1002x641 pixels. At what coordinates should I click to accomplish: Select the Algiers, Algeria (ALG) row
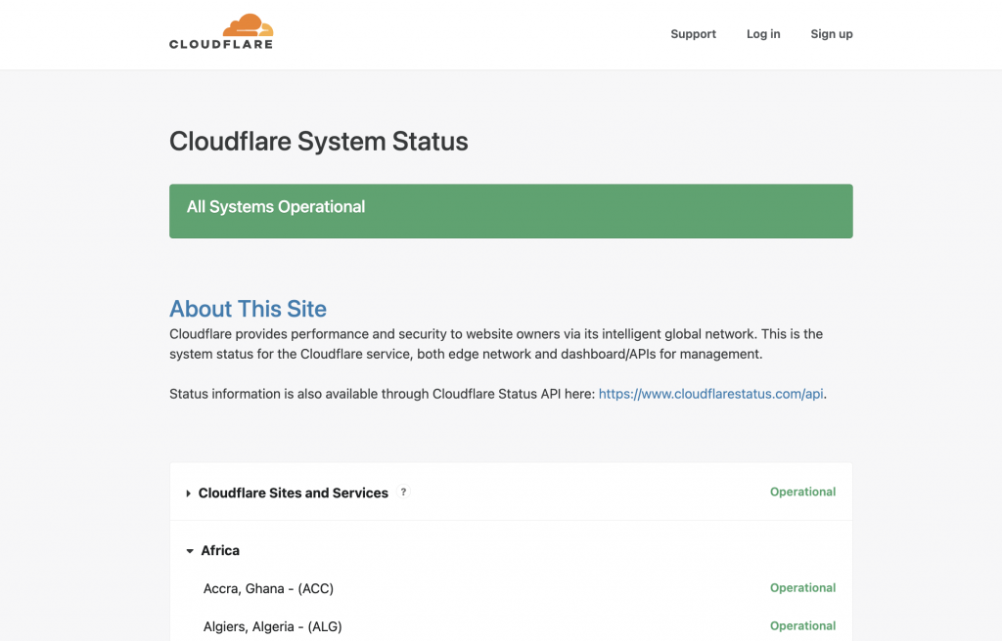(x=511, y=626)
